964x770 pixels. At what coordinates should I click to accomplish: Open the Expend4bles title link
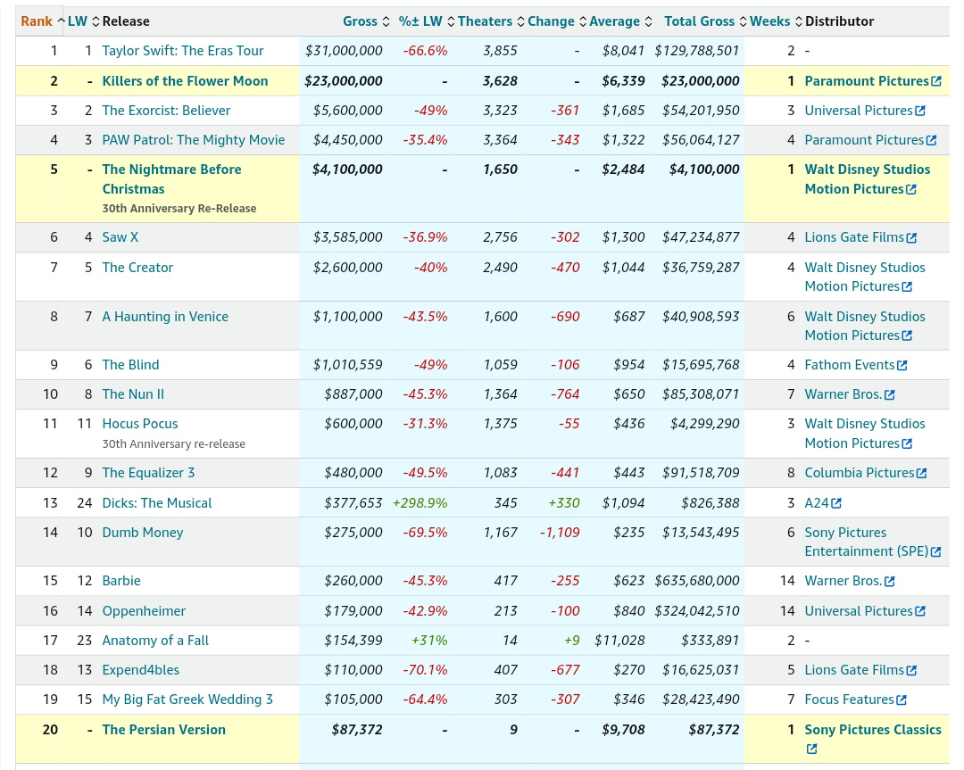(141, 670)
